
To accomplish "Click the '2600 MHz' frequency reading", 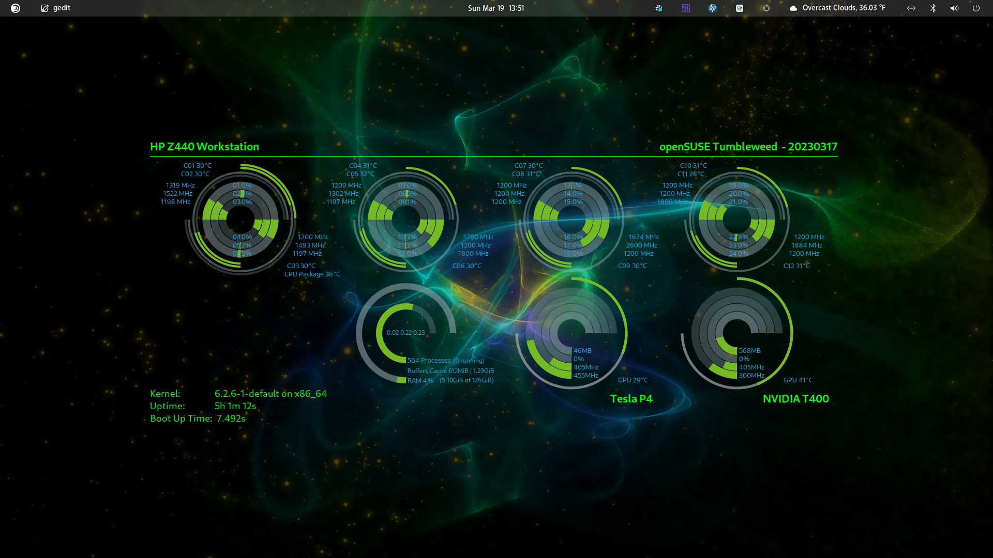I will (642, 245).
